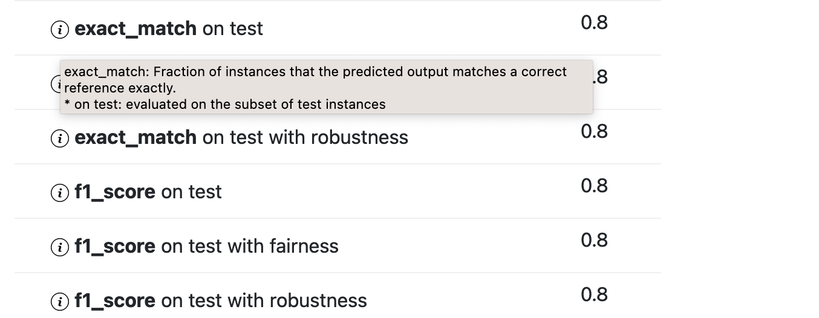This screenshot has width=819, height=318.
Task: Select the f1_score on test metric label
Action: pos(148,192)
